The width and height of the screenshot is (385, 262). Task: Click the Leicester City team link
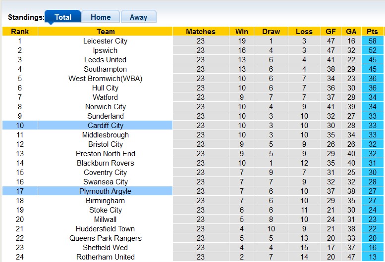coord(105,41)
